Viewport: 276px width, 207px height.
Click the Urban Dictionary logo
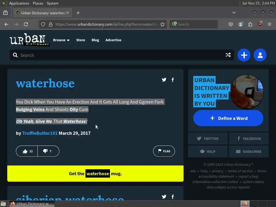click(x=29, y=39)
